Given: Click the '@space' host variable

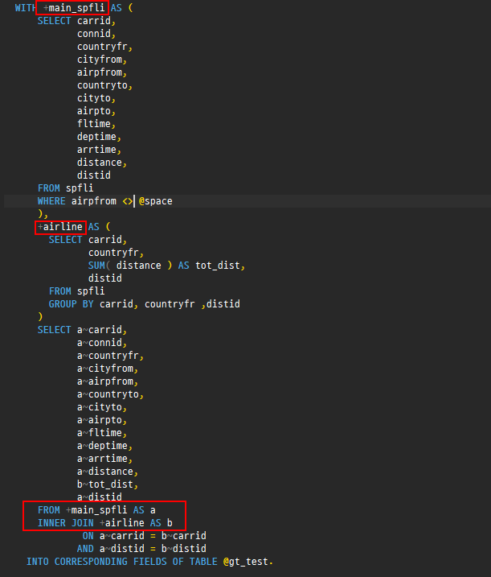Looking at the screenshot, I should pyautogui.click(x=156, y=201).
